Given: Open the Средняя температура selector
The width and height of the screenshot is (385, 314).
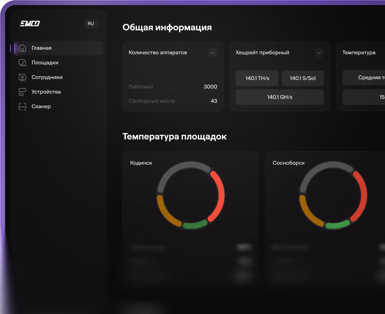Looking at the screenshot, I should click(x=364, y=78).
